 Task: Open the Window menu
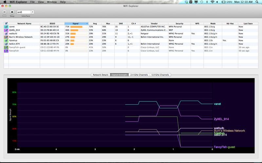pyautogui.click(x=52, y=2)
